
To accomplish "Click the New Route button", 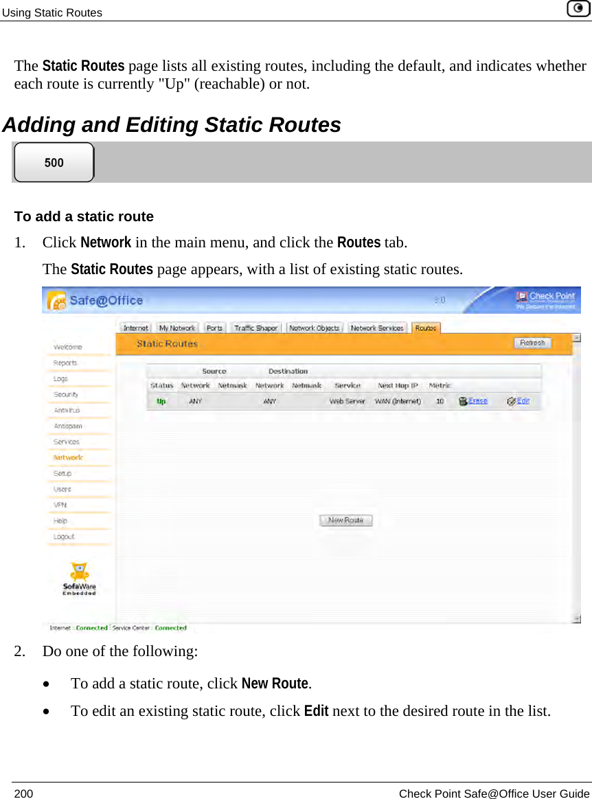I will click(x=346, y=520).
